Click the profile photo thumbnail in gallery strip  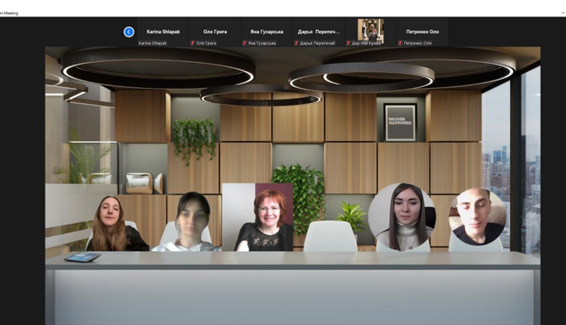370,30
